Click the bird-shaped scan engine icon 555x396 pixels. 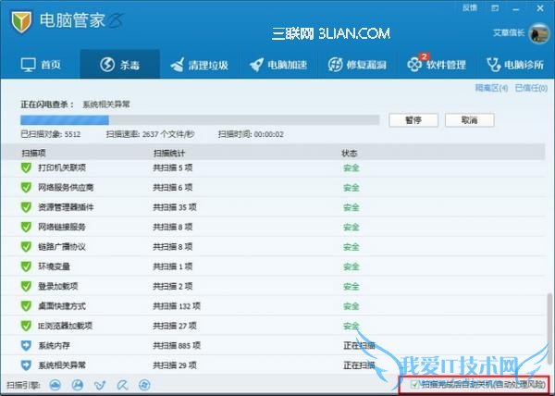tap(100, 385)
